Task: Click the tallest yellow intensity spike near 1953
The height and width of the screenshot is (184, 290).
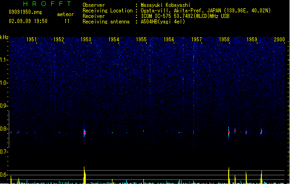Action: (84, 175)
